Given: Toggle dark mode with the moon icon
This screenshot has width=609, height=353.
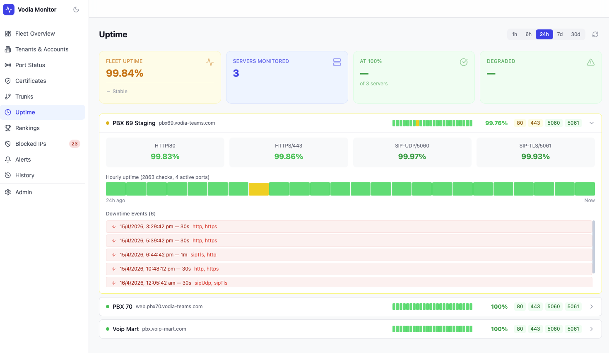Looking at the screenshot, I should click(76, 10).
